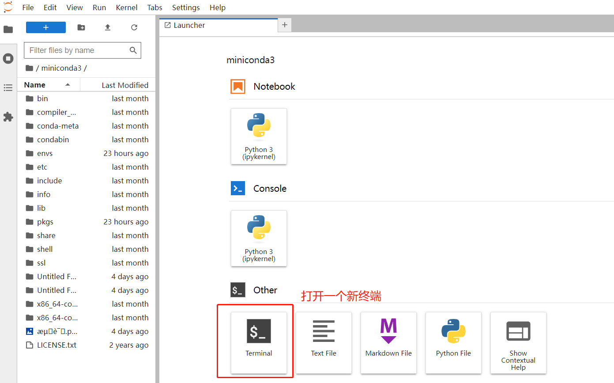
Task: Open the Edit menu
Action: [x=50, y=8]
